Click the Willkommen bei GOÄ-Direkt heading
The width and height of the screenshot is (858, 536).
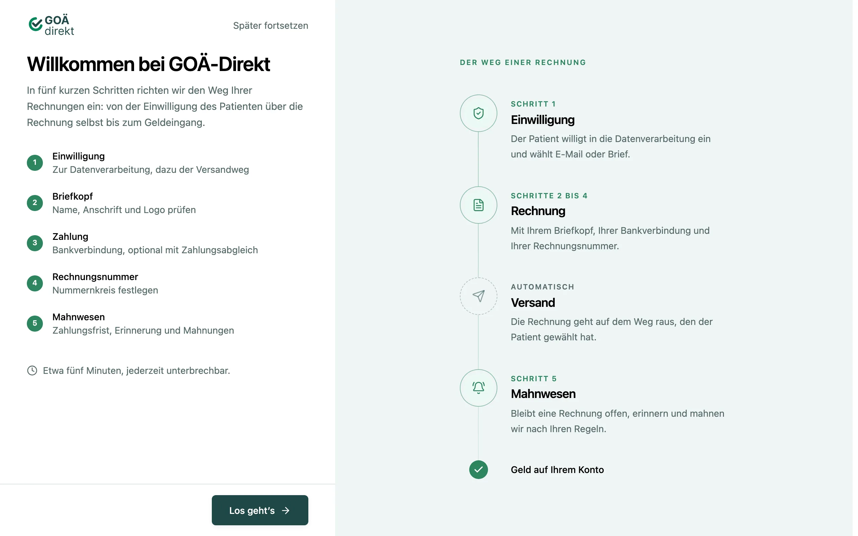point(148,64)
